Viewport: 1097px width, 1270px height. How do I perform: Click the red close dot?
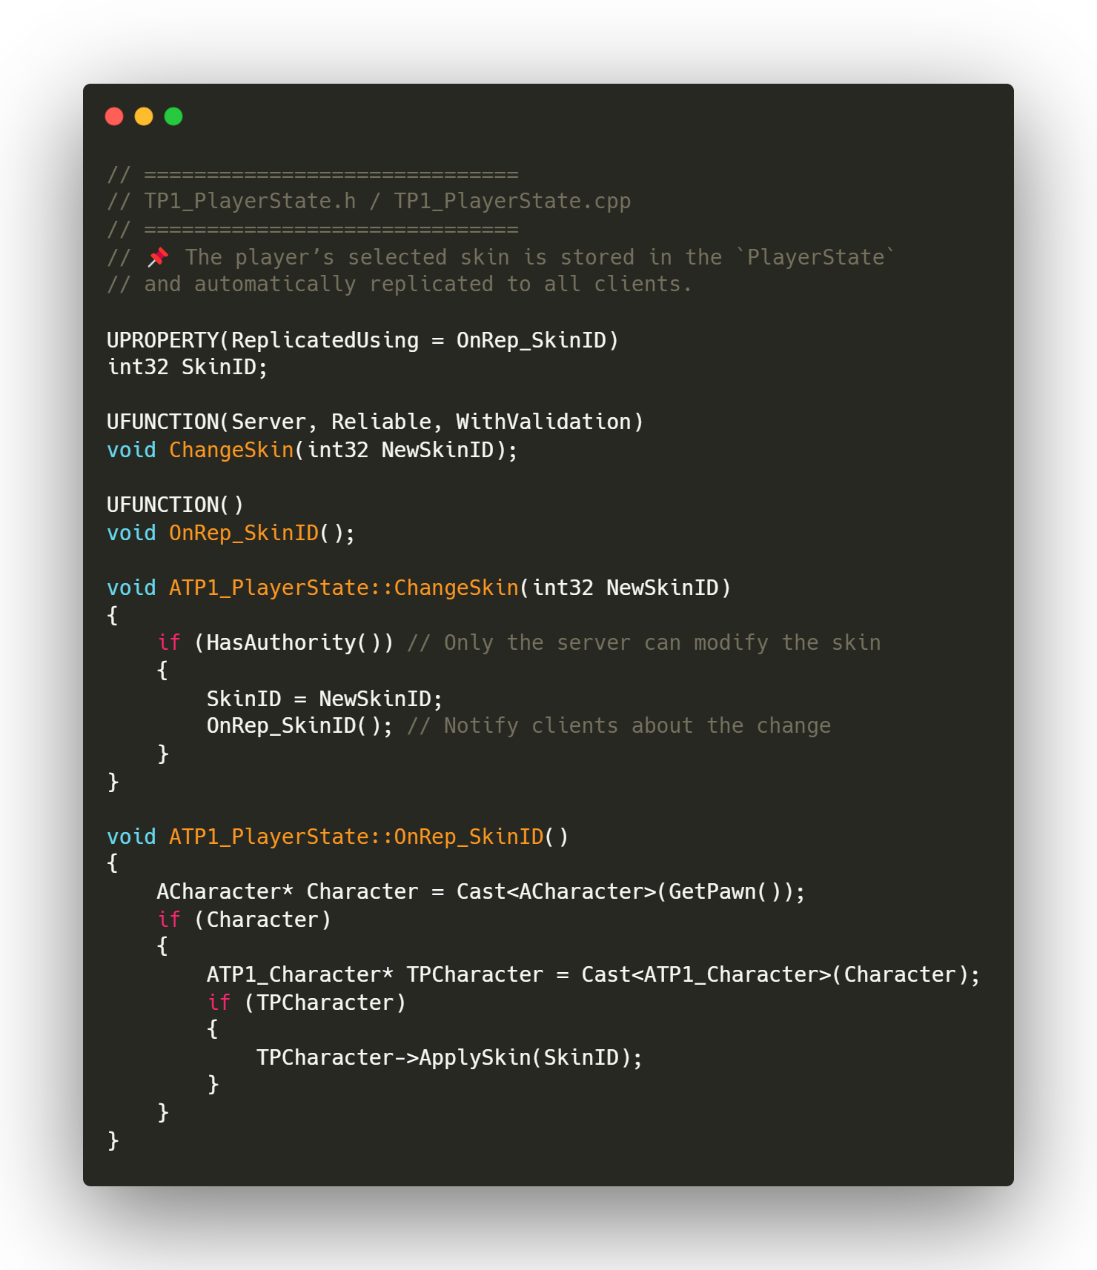pyautogui.click(x=114, y=116)
